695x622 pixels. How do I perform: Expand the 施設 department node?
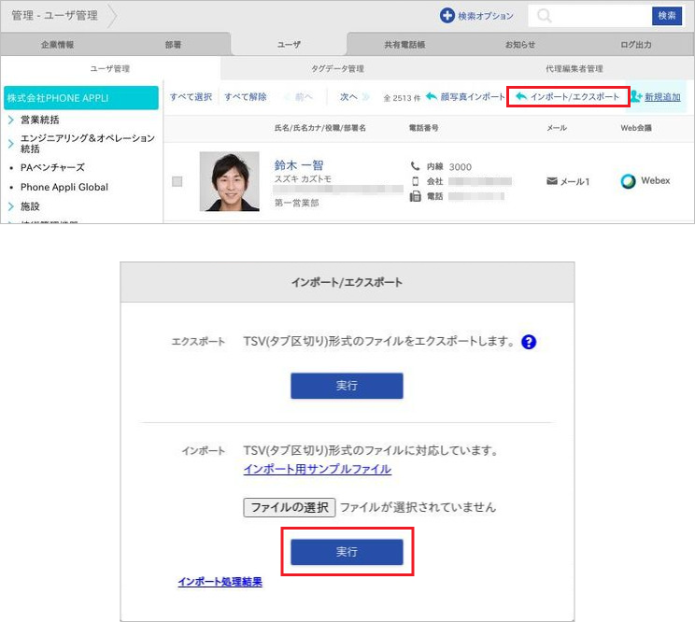tap(10, 206)
